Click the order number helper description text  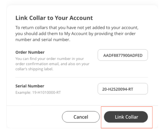(x=52, y=64)
